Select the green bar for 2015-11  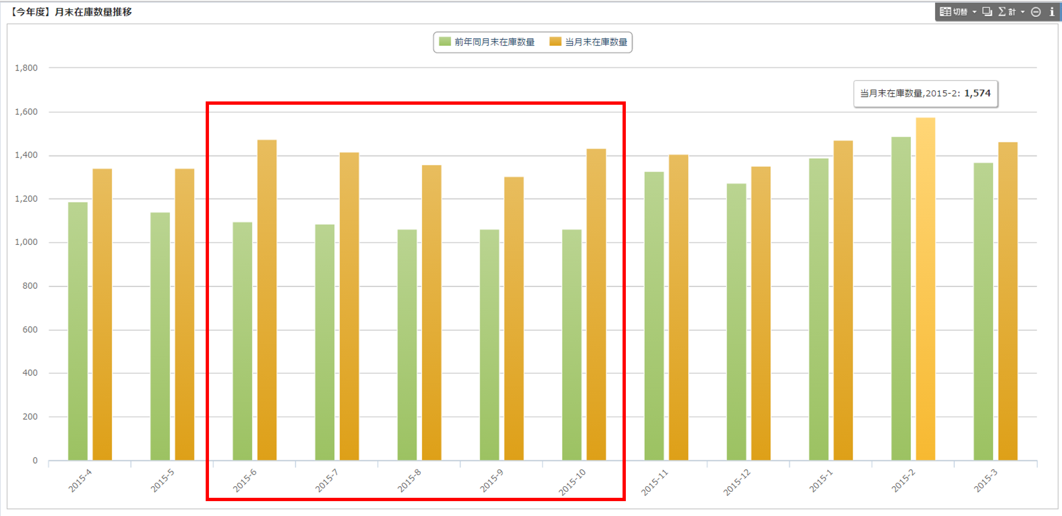click(x=654, y=316)
